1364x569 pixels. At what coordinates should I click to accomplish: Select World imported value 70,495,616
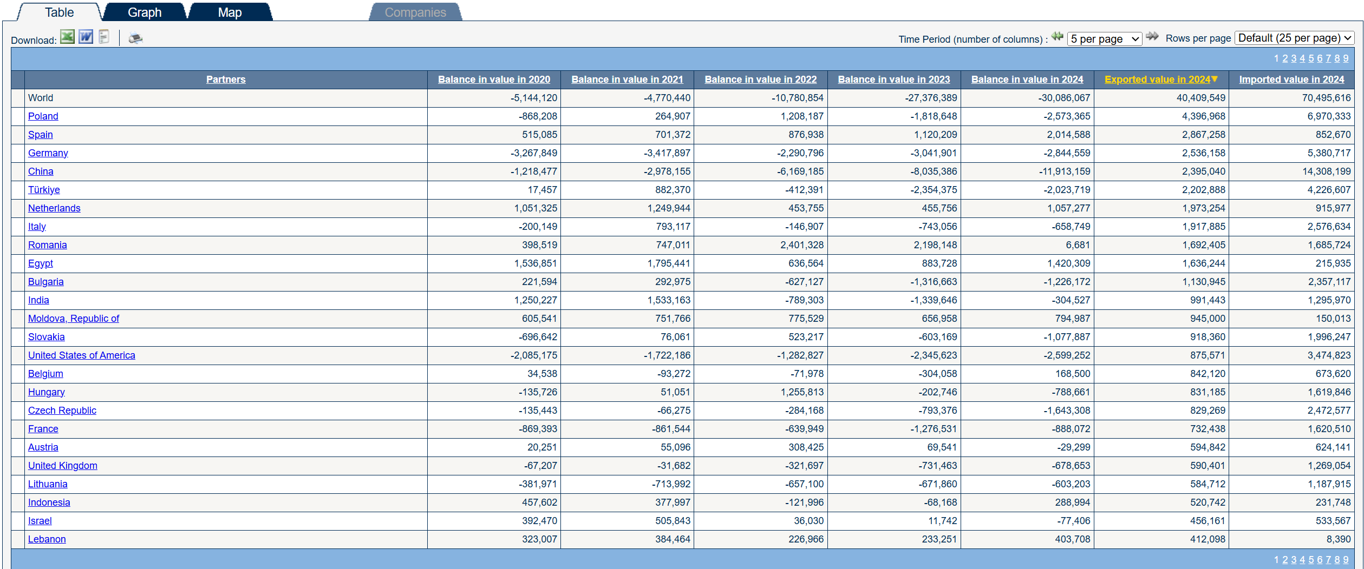(1327, 98)
